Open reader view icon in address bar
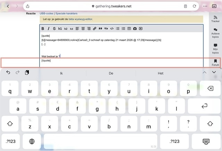Image resolution: width=222 pixels, height=151 pixels. tap(185, 6)
